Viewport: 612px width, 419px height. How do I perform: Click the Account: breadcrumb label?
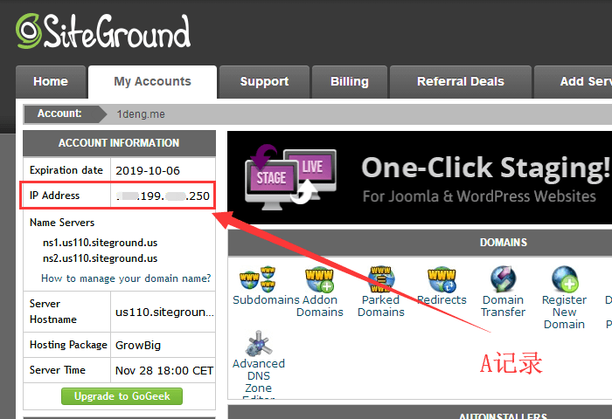coord(59,113)
